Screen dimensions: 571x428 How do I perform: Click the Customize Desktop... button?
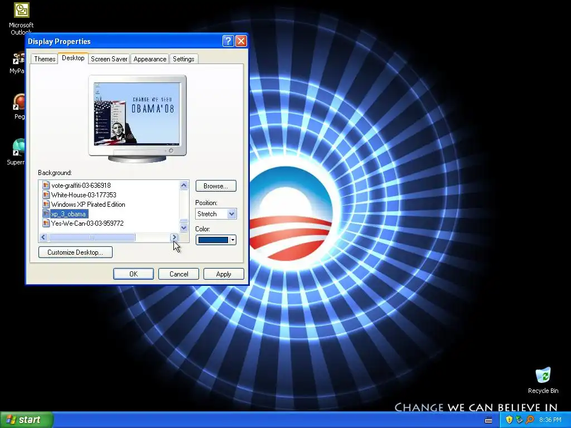coord(75,252)
